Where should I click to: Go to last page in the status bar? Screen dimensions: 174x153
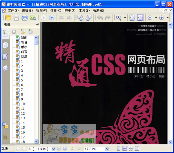point(65,149)
